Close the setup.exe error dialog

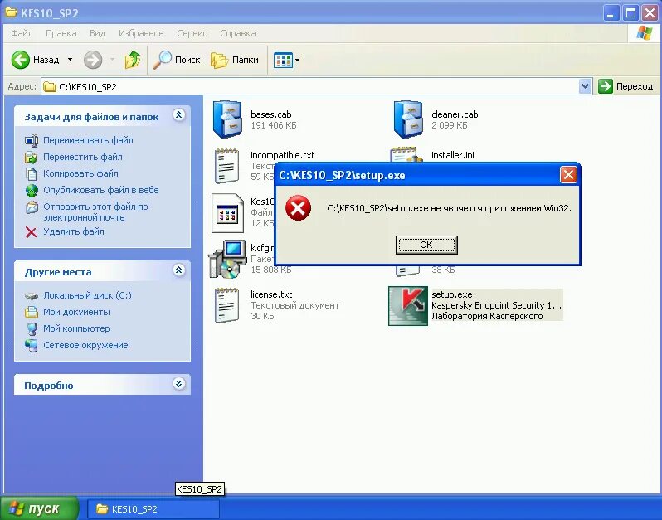pyautogui.click(x=568, y=174)
